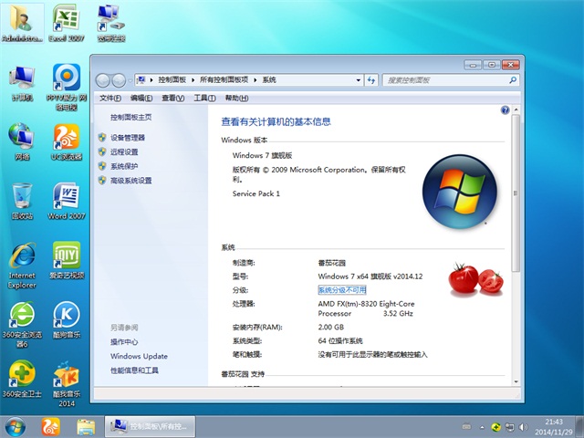584x438 pixels.
Task: Open the 文件(F) menu
Action: coord(109,98)
